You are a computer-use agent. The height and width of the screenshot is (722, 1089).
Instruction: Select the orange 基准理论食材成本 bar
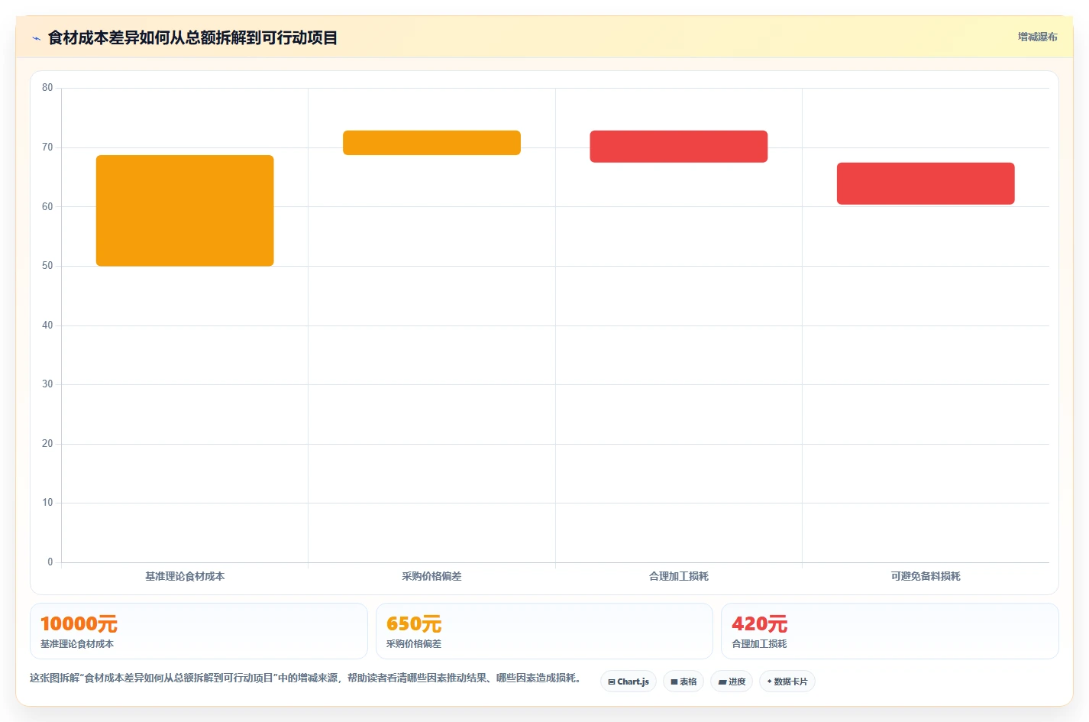(x=185, y=211)
